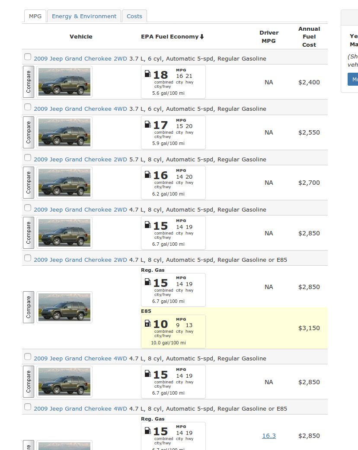Tick checkbox for 2WD 4.7 L Regular Gasoline only
This screenshot has width=358, height=450.
28,208
